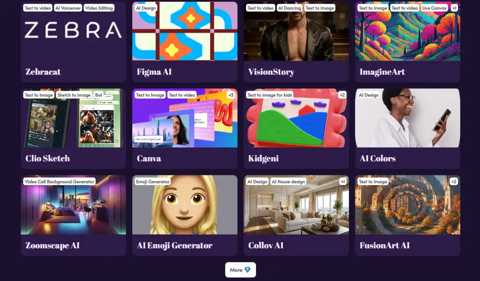480x281 pixels.
Task: Select the Video Editing tag
Action: coord(99,8)
